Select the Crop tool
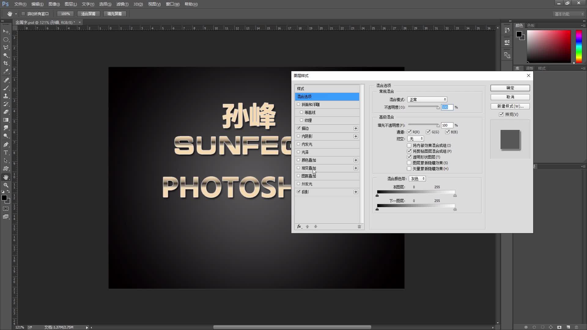This screenshot has height=330, width=587. pos(6,63)
